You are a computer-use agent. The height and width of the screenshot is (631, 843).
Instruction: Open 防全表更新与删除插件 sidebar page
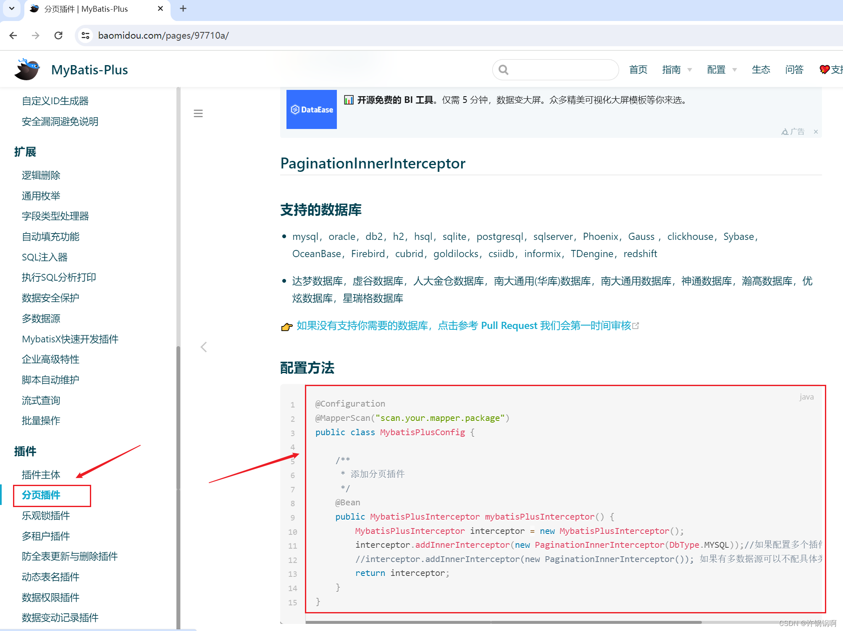[70, 556]
